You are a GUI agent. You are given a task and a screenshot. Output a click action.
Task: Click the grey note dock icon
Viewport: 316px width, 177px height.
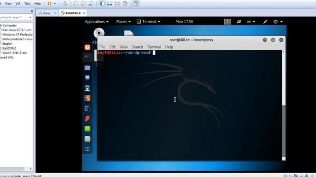click(87, 139)
